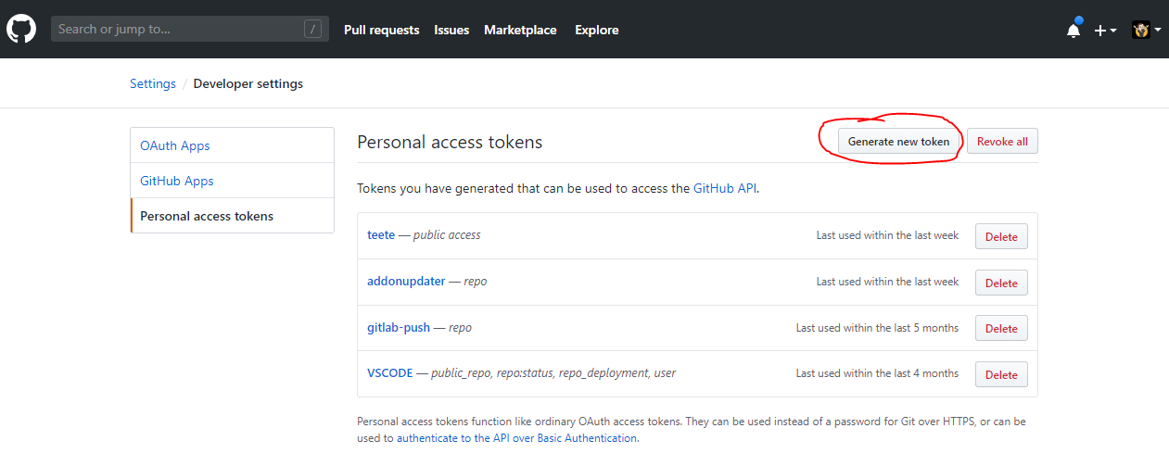Navigate to Marketplace
Image resolution: width=1169 pixels, height=466 pixels.
click(x=520, y=30)
